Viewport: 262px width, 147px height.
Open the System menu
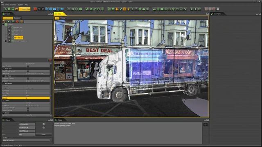[x=20, y=5]
